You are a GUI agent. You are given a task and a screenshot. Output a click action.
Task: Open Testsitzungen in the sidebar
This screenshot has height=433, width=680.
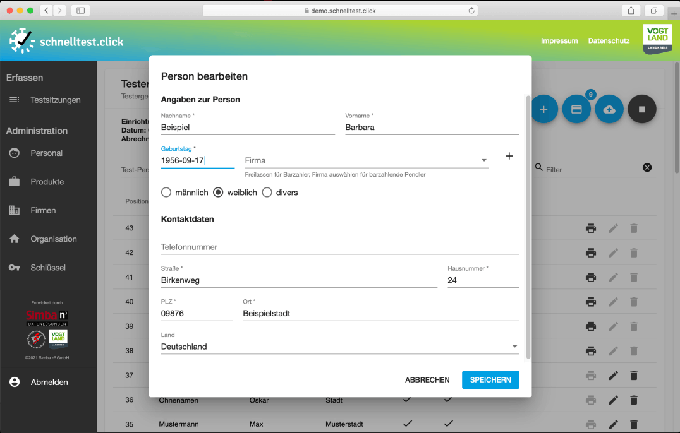(x=56, y=100)
